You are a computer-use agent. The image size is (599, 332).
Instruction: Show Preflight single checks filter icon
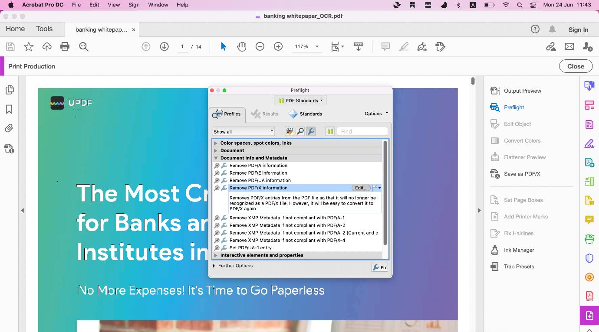(x=289, y=131)
